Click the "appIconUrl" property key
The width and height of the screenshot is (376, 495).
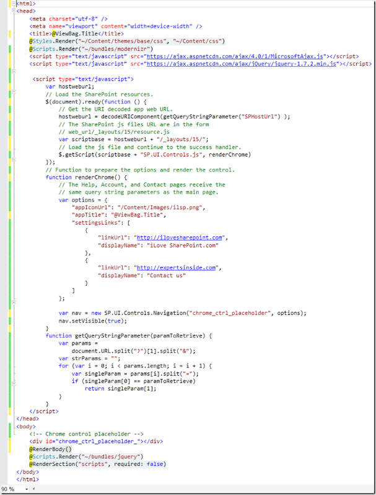pos(91,207)
